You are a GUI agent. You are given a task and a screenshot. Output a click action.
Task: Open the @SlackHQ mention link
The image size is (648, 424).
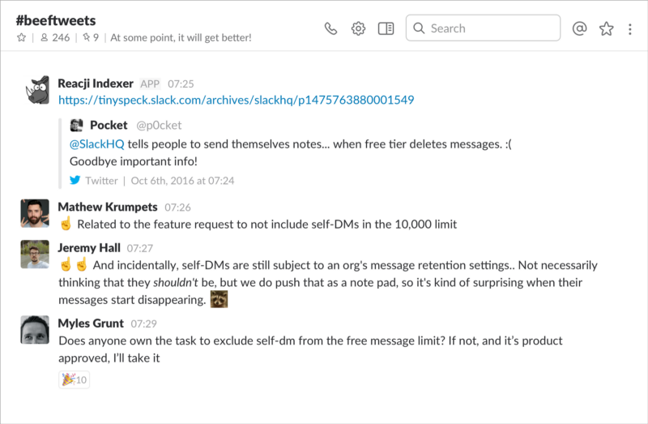coord(96,144)
